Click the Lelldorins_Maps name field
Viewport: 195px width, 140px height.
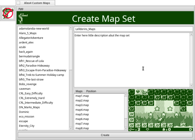[133, 29]
